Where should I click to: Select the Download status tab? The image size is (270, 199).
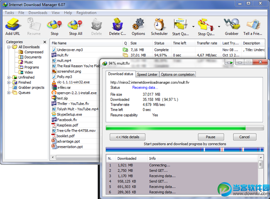(120, 74)
